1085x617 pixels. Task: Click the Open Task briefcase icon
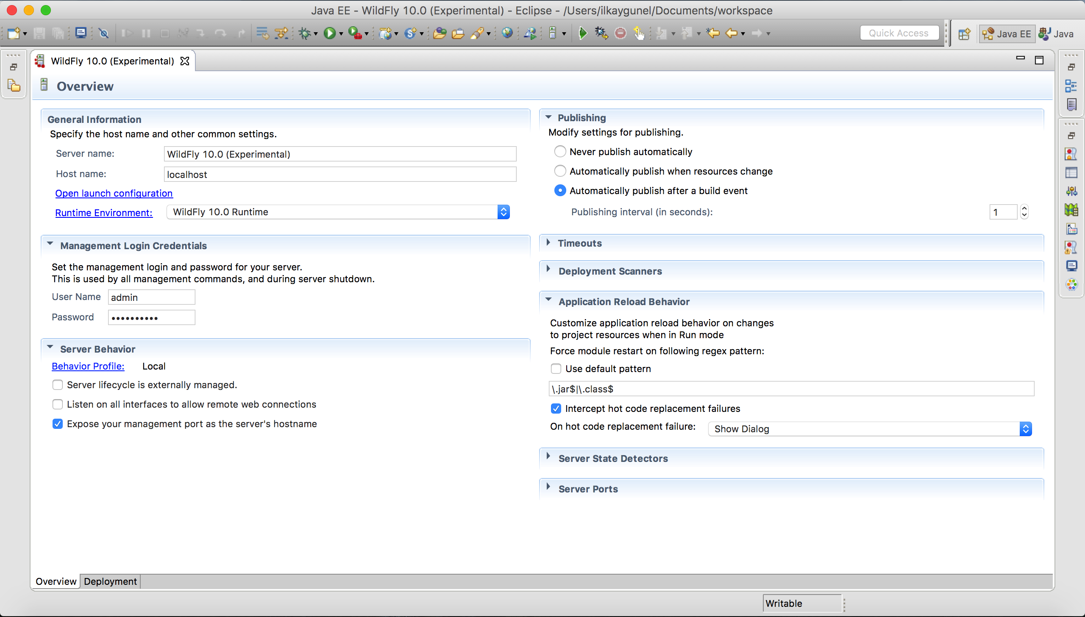click(458, 33)
